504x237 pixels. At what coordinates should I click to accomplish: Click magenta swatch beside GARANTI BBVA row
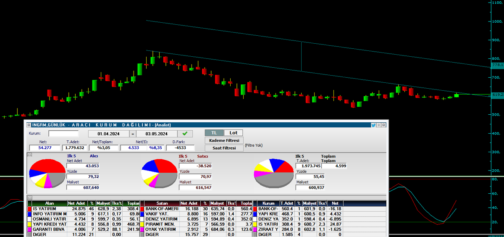[29, 229]
